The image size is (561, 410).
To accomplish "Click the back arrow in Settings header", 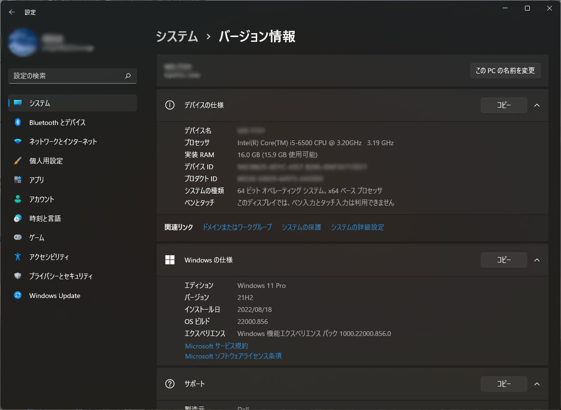I will tap(12, 12).
